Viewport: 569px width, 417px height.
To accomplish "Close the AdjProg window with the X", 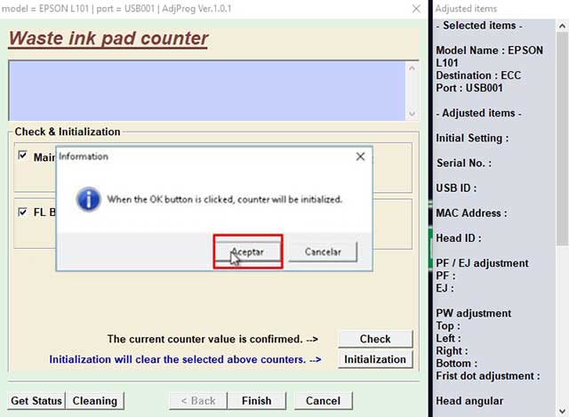I will pos(416,9).
